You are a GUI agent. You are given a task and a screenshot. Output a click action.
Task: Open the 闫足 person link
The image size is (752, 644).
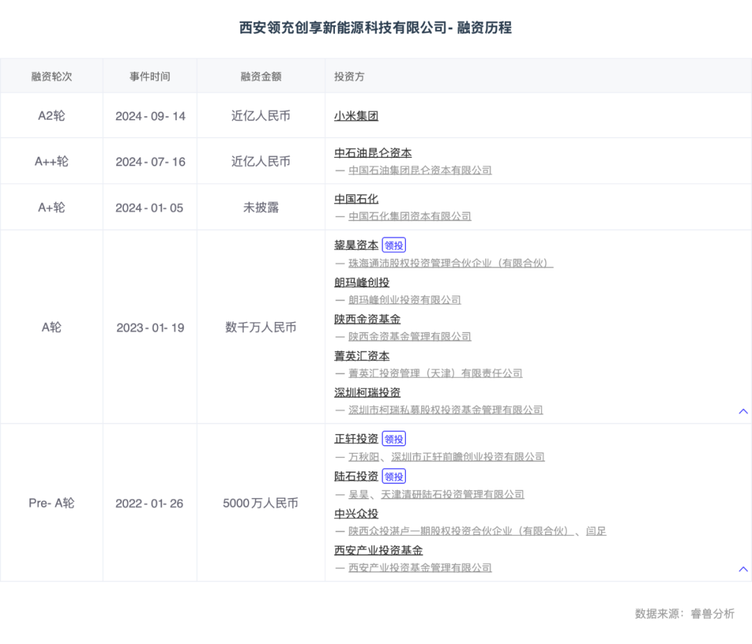(596, 531)
